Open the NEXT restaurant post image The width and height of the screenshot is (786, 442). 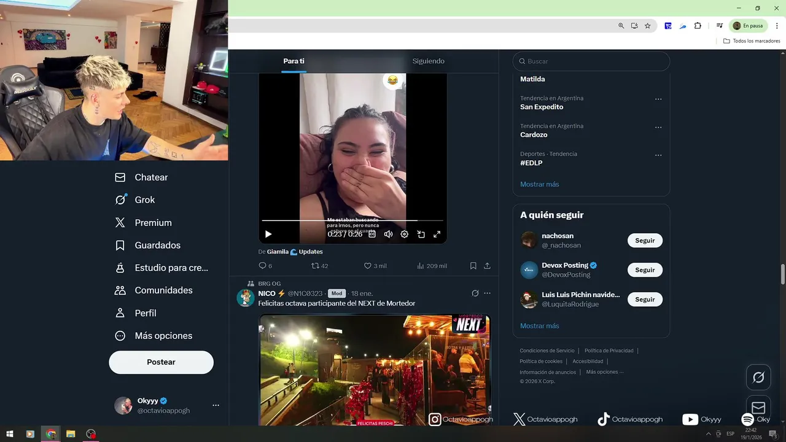pos(375,370)
